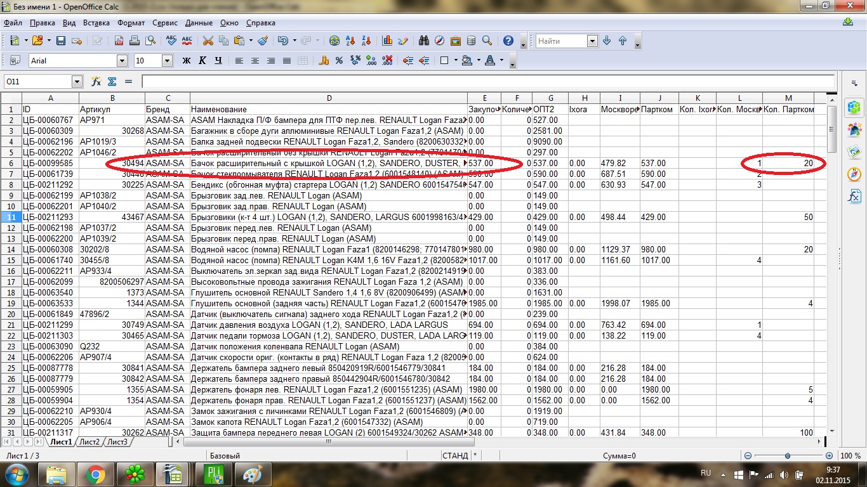Open the paste options dropdown arrow
Screen dimensions: 867x487
pyautogui.click(x=251, y=41)
